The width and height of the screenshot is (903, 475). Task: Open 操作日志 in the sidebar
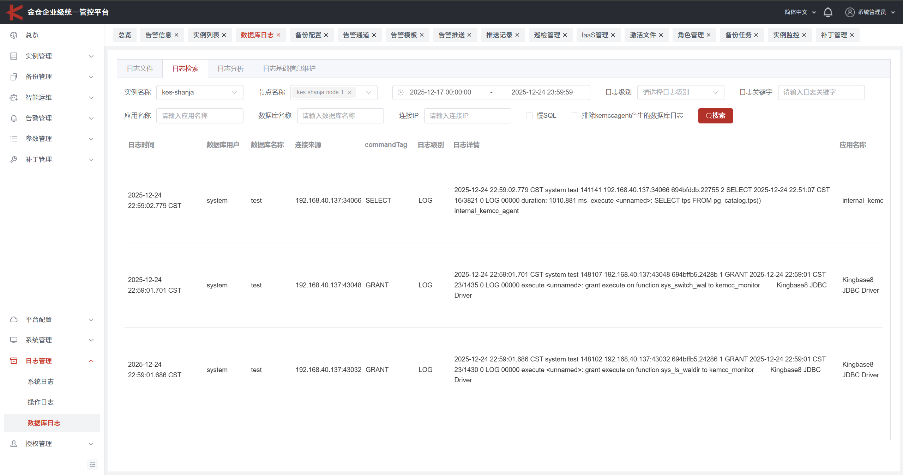click(41, 402)
